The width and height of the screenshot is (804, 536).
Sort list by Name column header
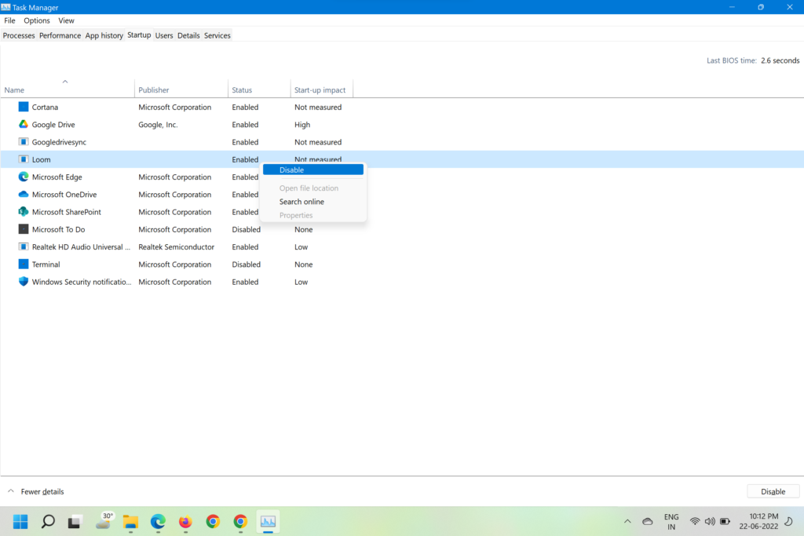(x=14, y=90)
